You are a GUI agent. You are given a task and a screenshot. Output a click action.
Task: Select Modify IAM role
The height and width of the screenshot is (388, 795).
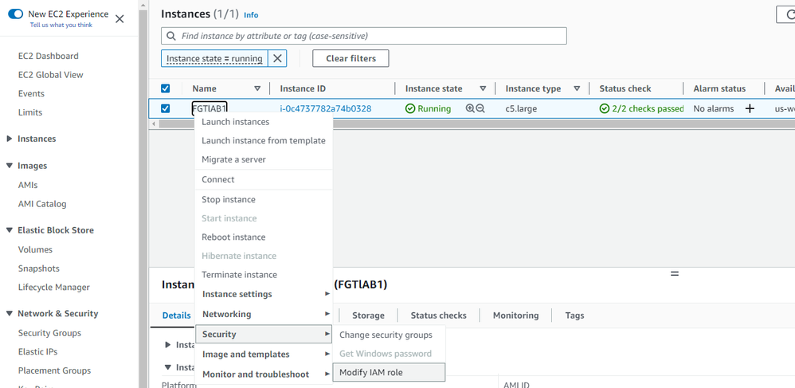[389, 372]
